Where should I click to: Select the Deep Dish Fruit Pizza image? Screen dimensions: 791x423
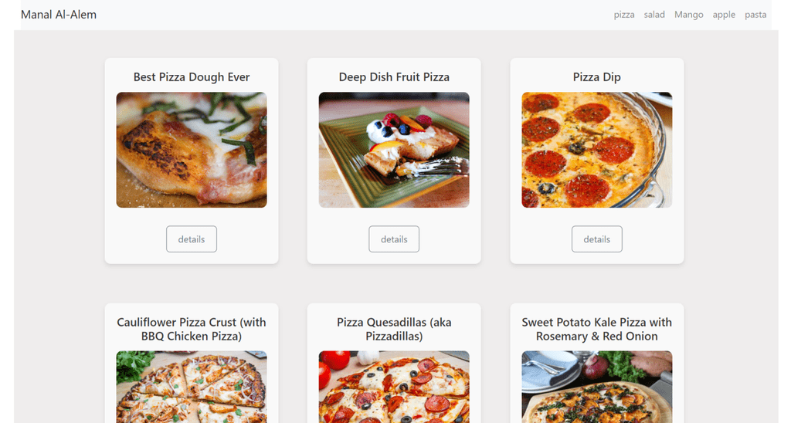coord(394,150)
